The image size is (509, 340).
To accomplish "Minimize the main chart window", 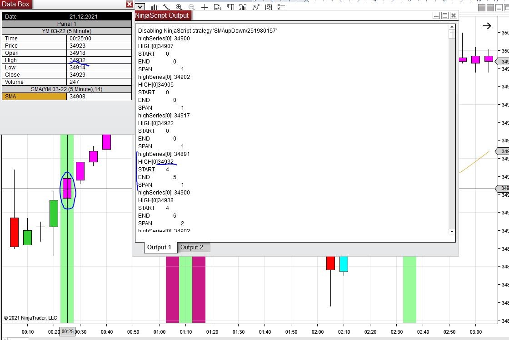I will click(499, 8).
